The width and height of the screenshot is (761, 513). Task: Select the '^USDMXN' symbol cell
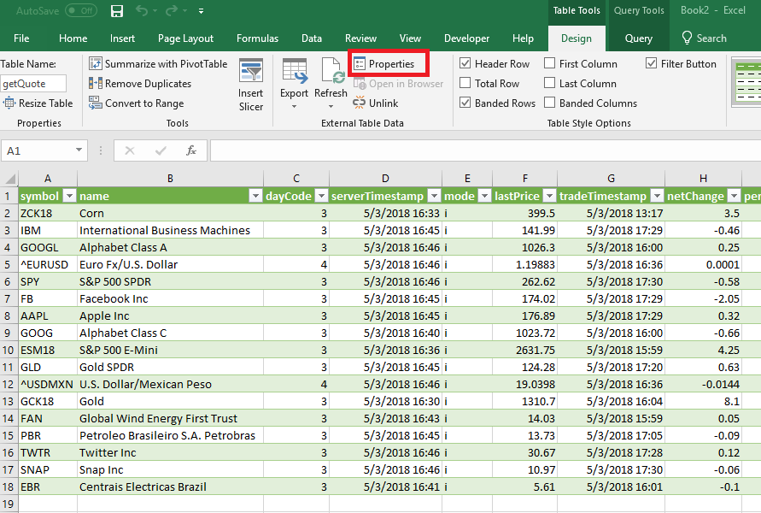coord(48,384)
